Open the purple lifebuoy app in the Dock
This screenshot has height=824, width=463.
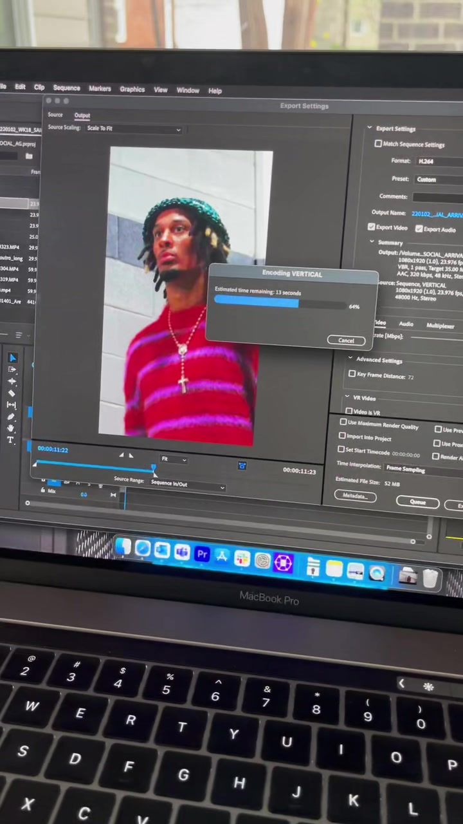(284, 563)
